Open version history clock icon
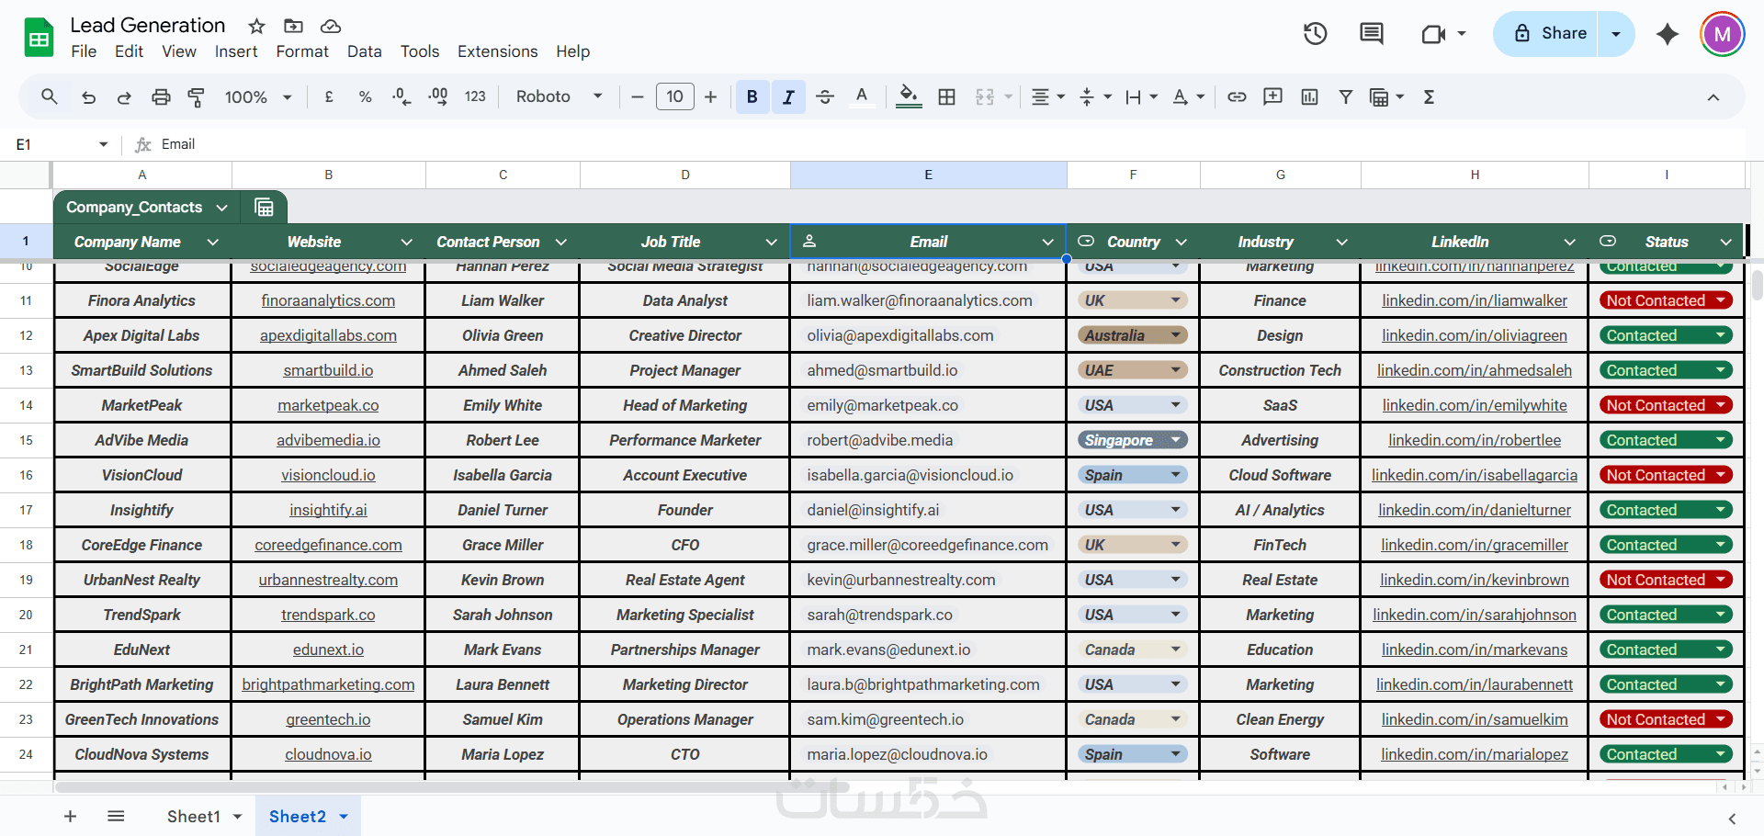The height and width of the screenshot is (836, 1764). coord(1316,34)
